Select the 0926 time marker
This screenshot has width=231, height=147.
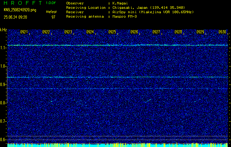click(x=134, y=32)
